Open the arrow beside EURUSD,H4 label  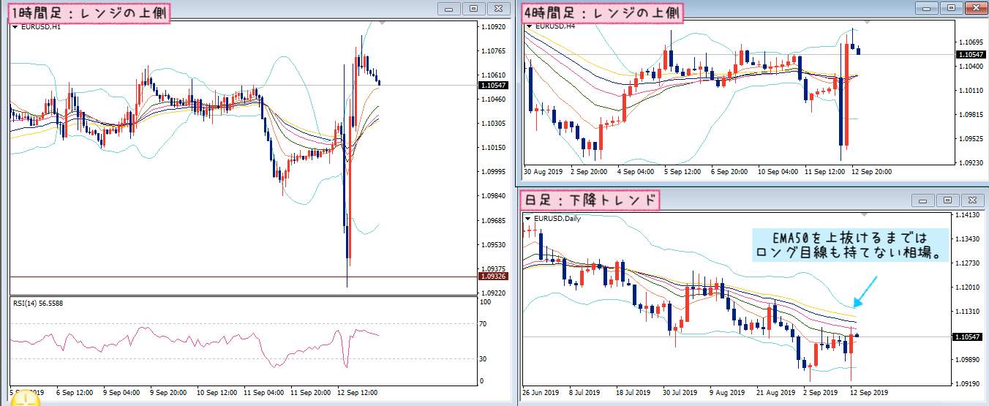click(530, 26)
